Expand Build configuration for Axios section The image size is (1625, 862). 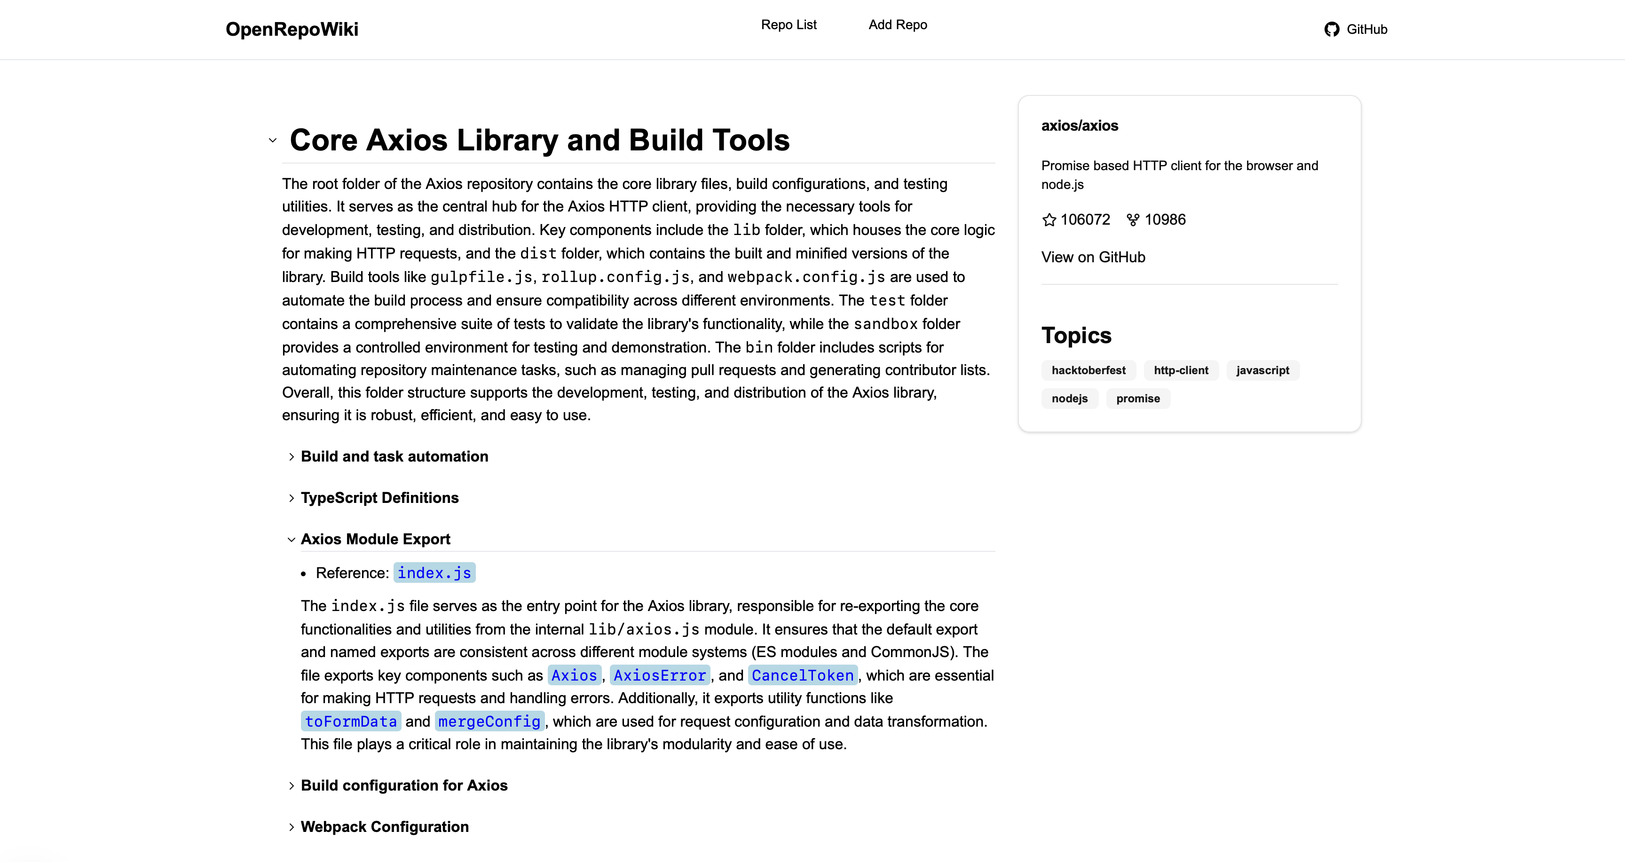[292, 786]
